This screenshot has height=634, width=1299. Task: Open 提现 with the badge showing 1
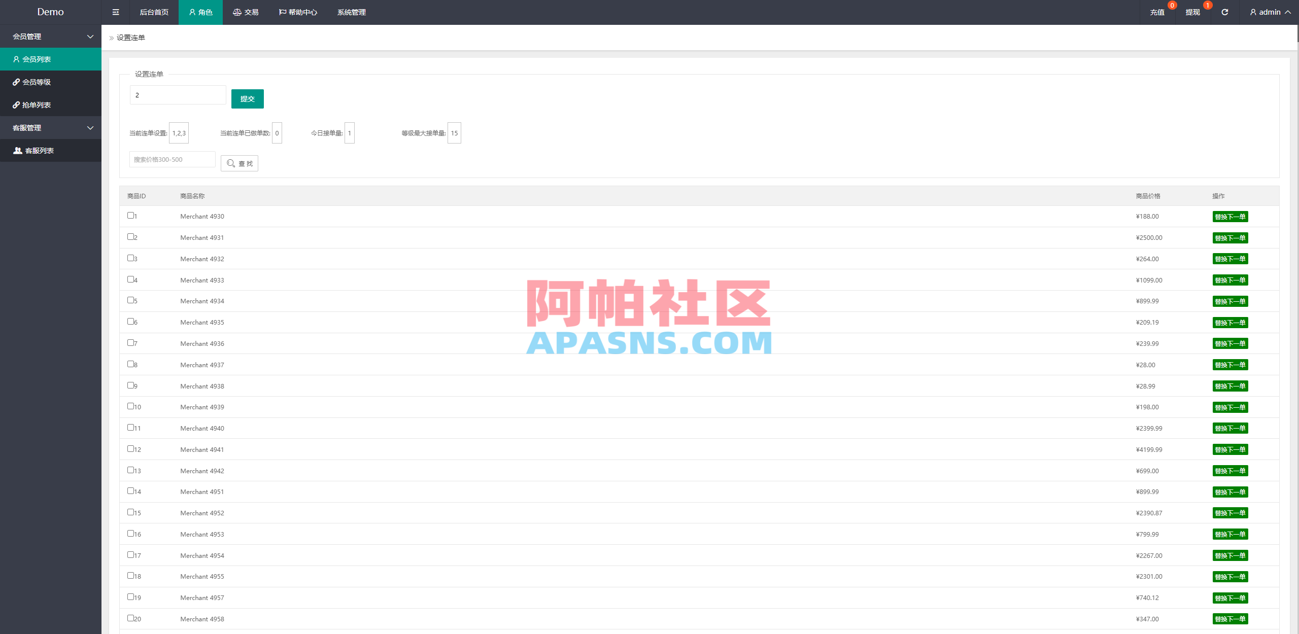1192,12
